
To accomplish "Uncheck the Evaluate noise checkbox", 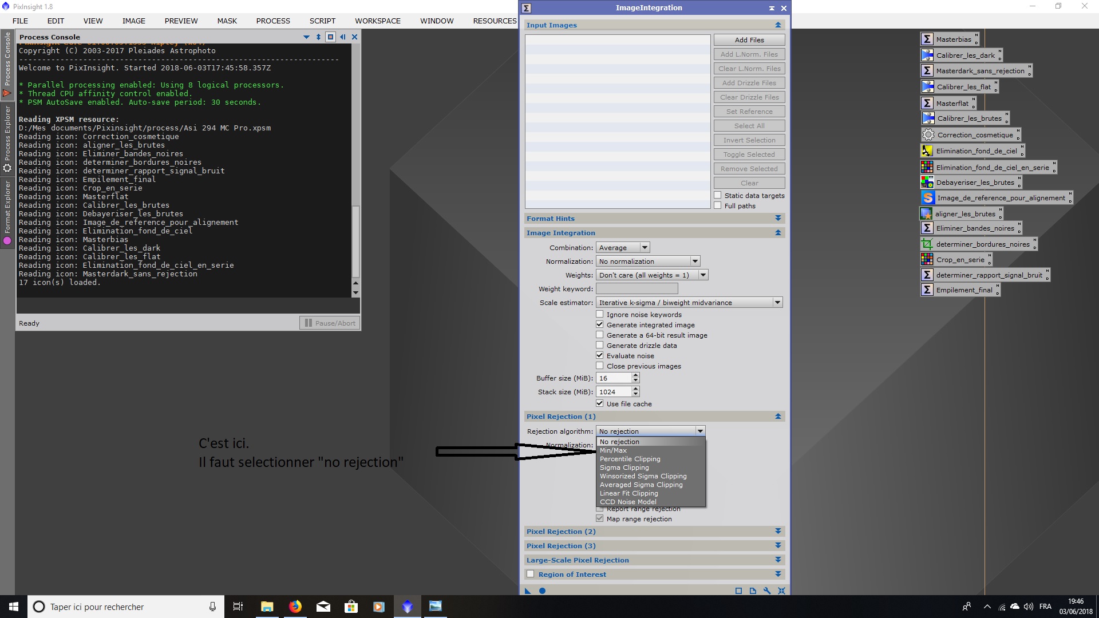I will click(x=600, y=355).
